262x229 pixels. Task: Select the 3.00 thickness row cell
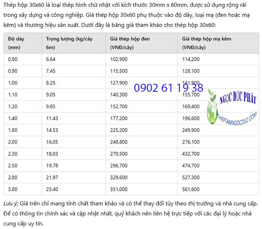13,190
